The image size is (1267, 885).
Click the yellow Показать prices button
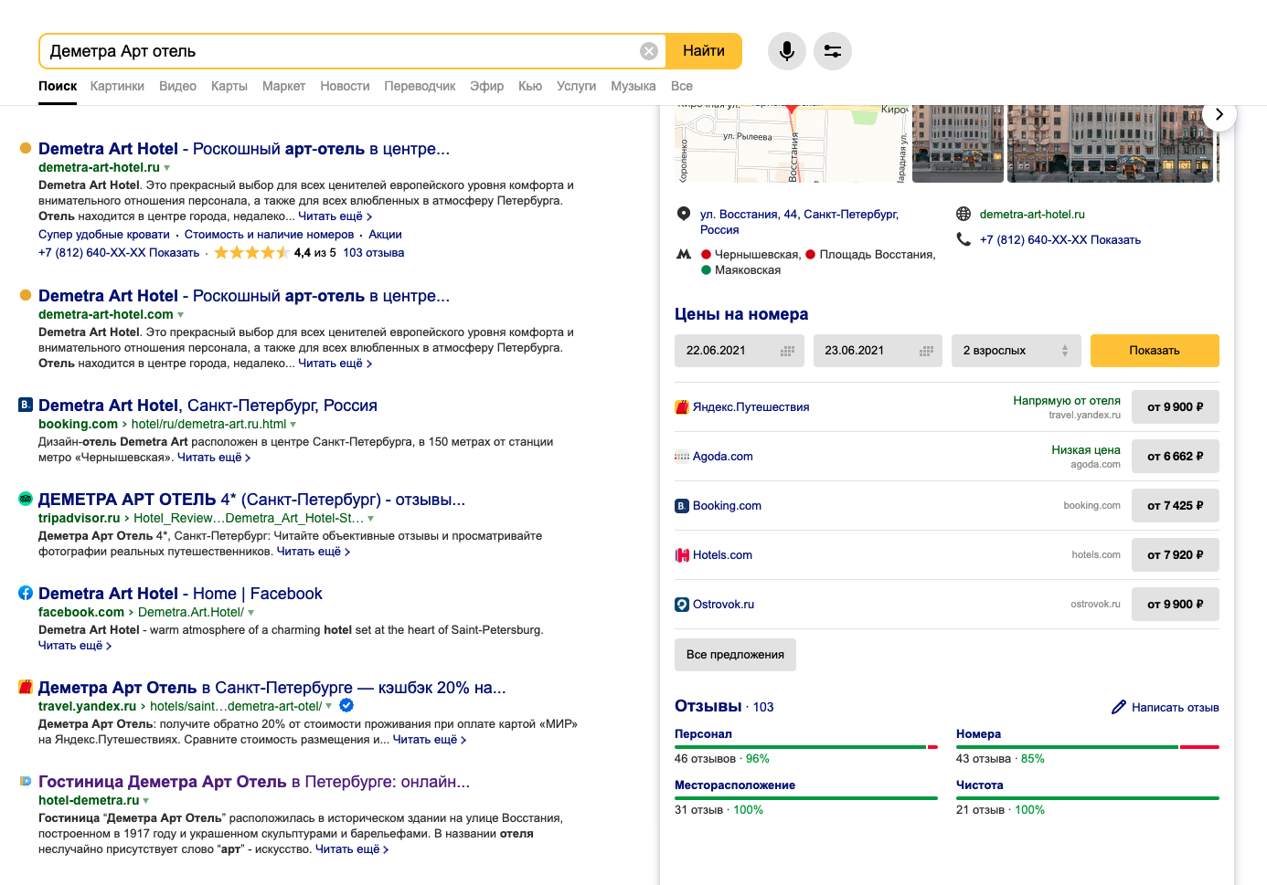pos(1155,351)
